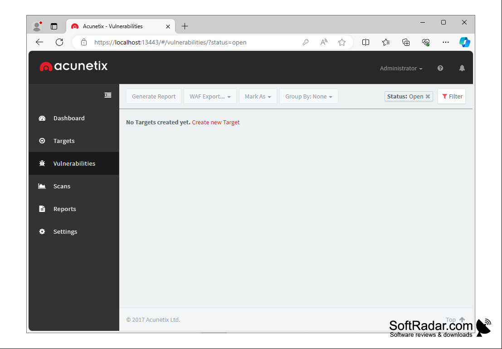Click the Filter button

(x=452, y=97)
